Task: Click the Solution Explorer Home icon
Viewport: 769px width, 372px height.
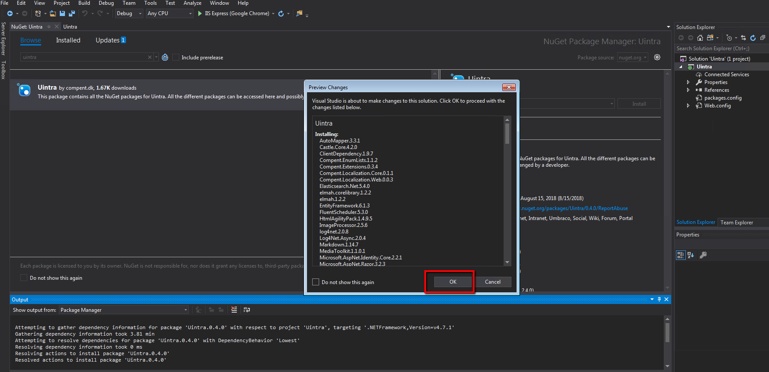Action: click(x=700, y=38)
